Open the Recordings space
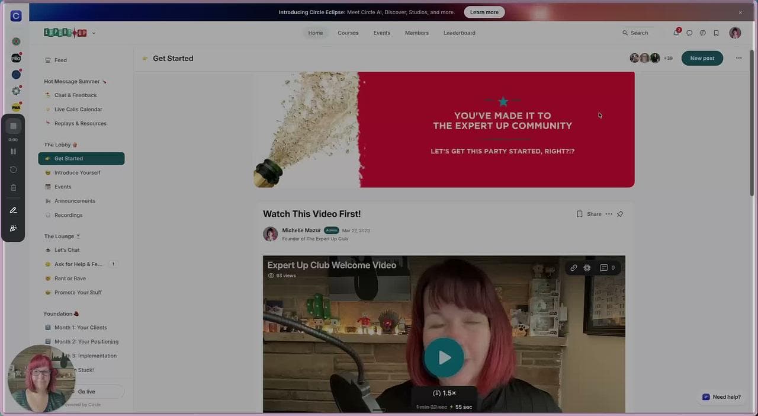This screenshot has width=758, height=416. coord(82,215)
